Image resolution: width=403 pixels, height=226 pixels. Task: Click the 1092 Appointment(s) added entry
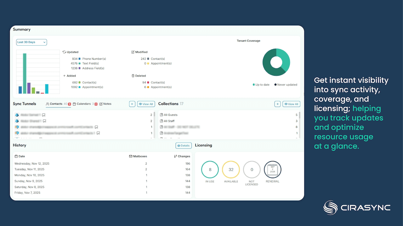(x=87, y=87)
